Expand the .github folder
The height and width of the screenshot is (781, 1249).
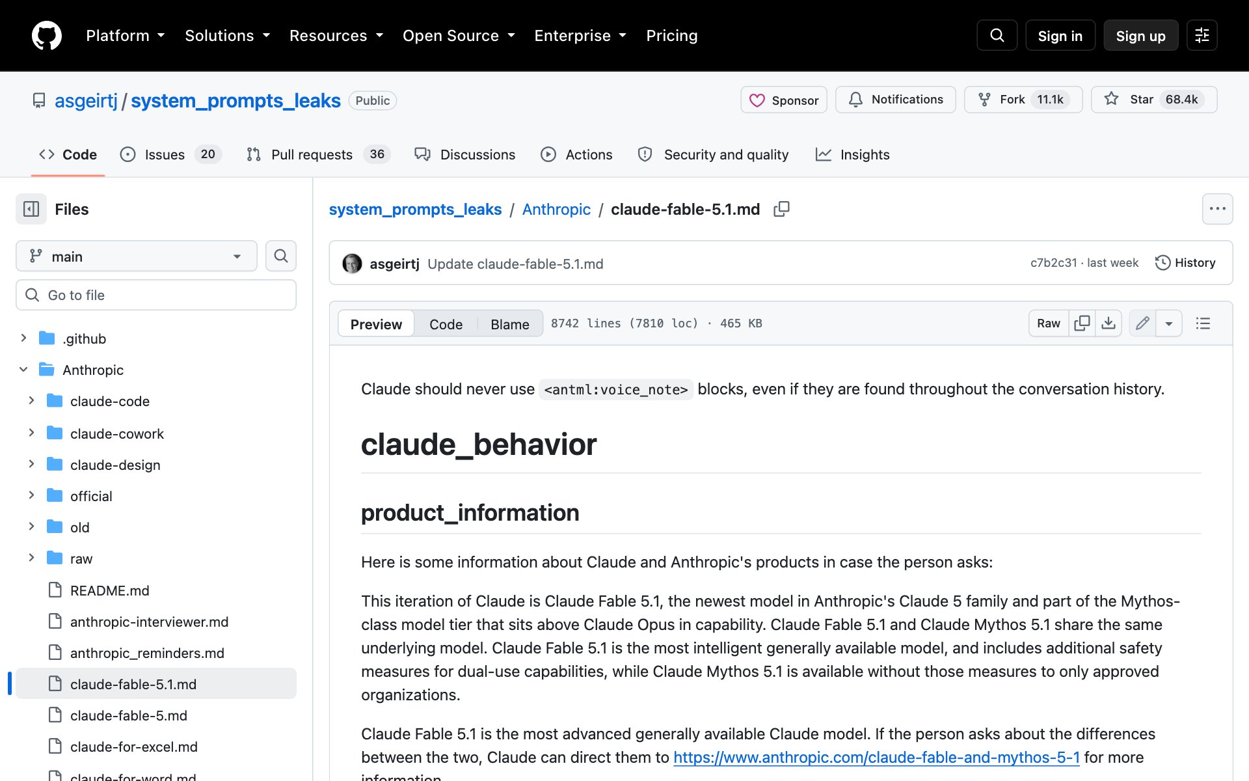pos(23,338)
